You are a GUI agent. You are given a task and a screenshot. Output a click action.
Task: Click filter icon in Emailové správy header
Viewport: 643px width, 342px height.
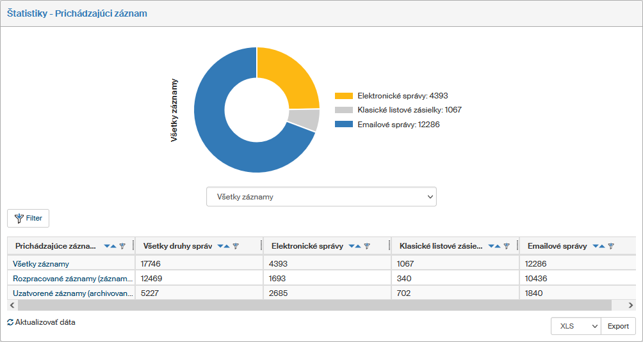pos(611,246)
